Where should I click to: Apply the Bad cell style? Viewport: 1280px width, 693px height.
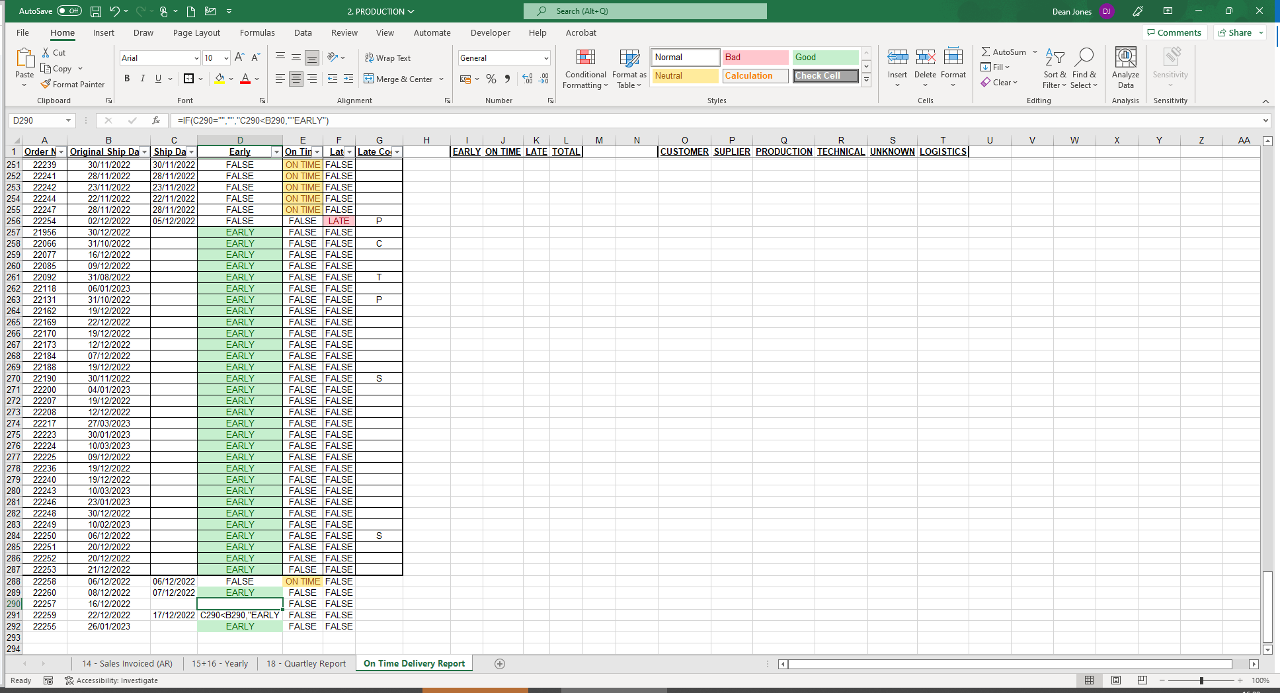[x=755, y=57]
